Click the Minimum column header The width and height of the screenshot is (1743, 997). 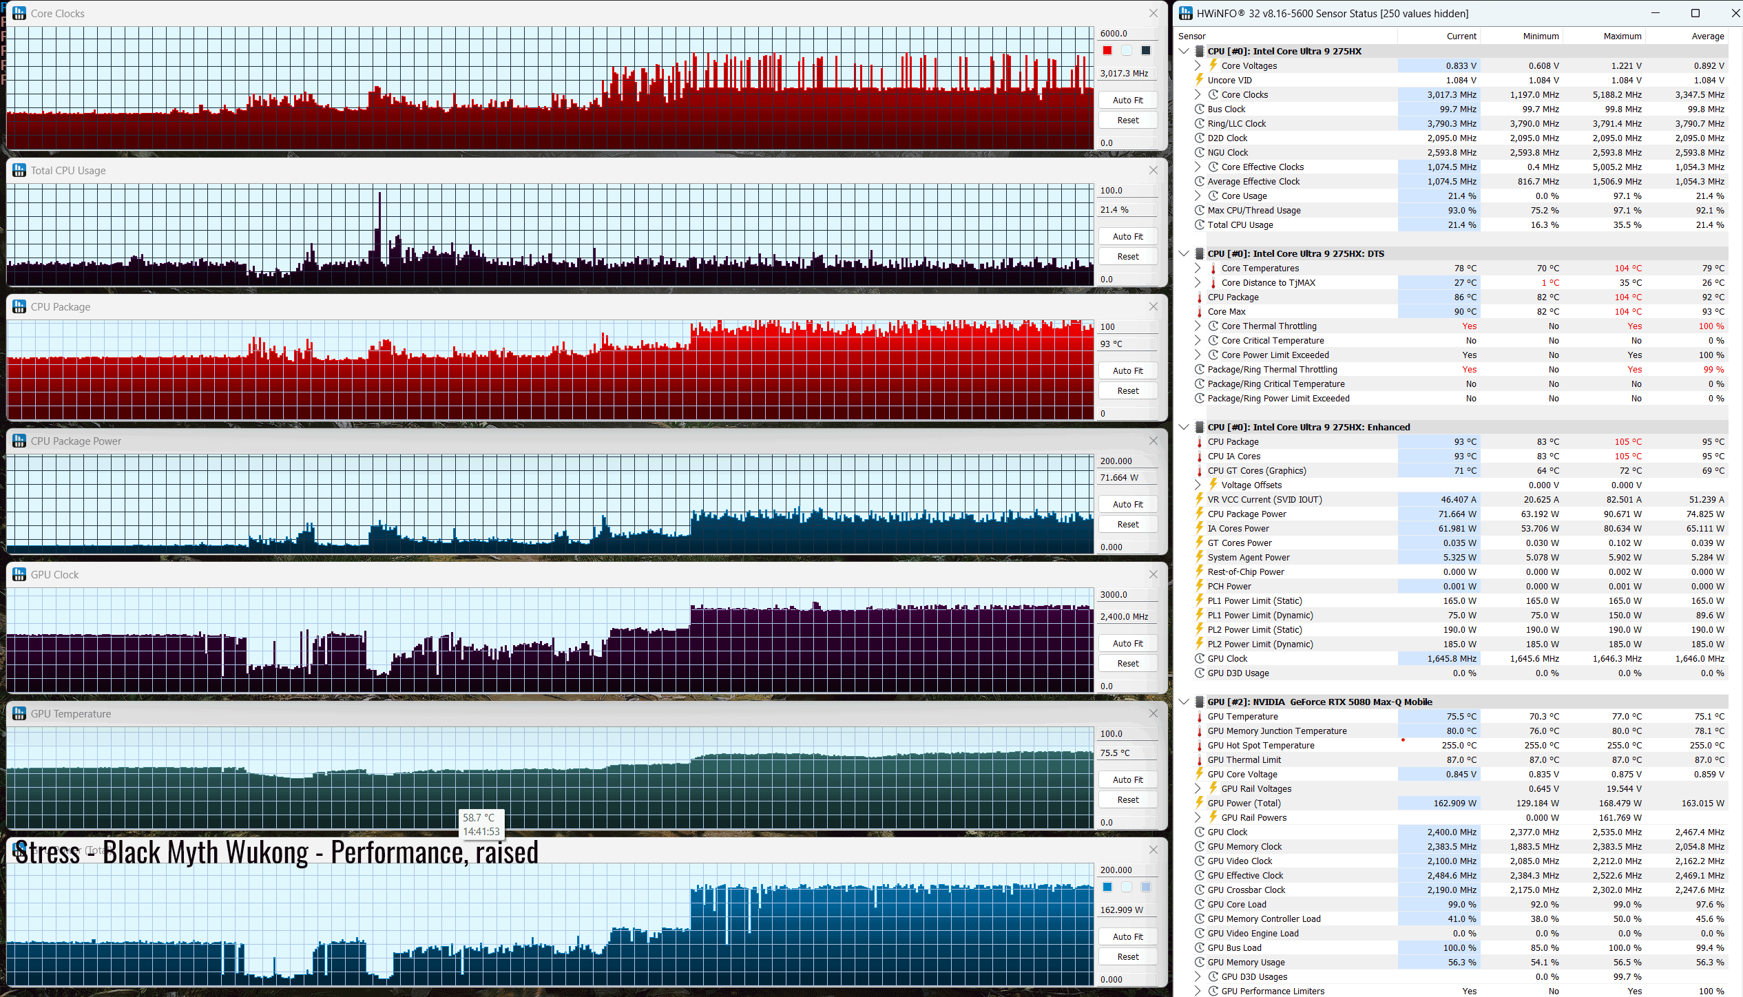tap(1541, 36)
